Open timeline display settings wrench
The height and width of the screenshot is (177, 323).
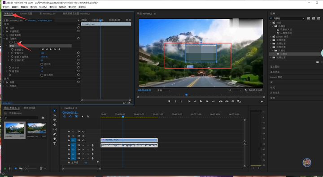coord(88,117)
